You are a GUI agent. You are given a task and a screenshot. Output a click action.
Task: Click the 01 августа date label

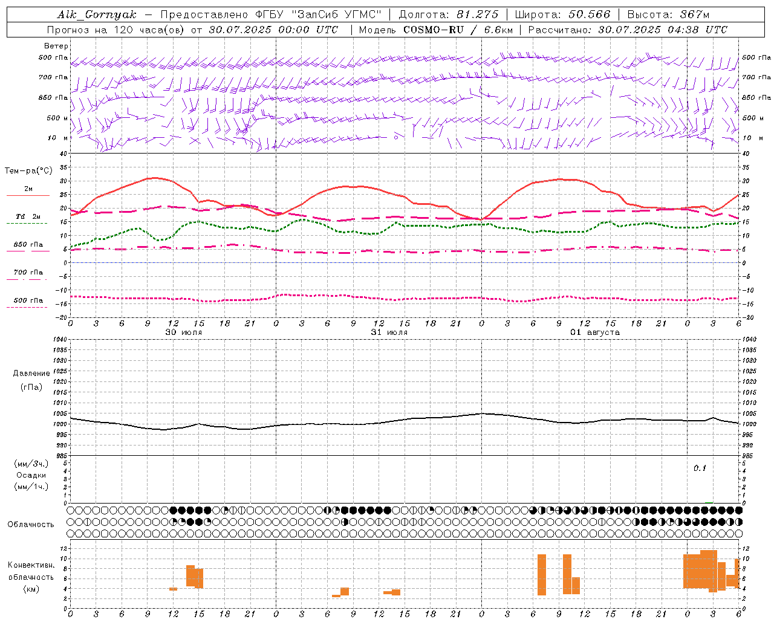(x=595, y=332)
